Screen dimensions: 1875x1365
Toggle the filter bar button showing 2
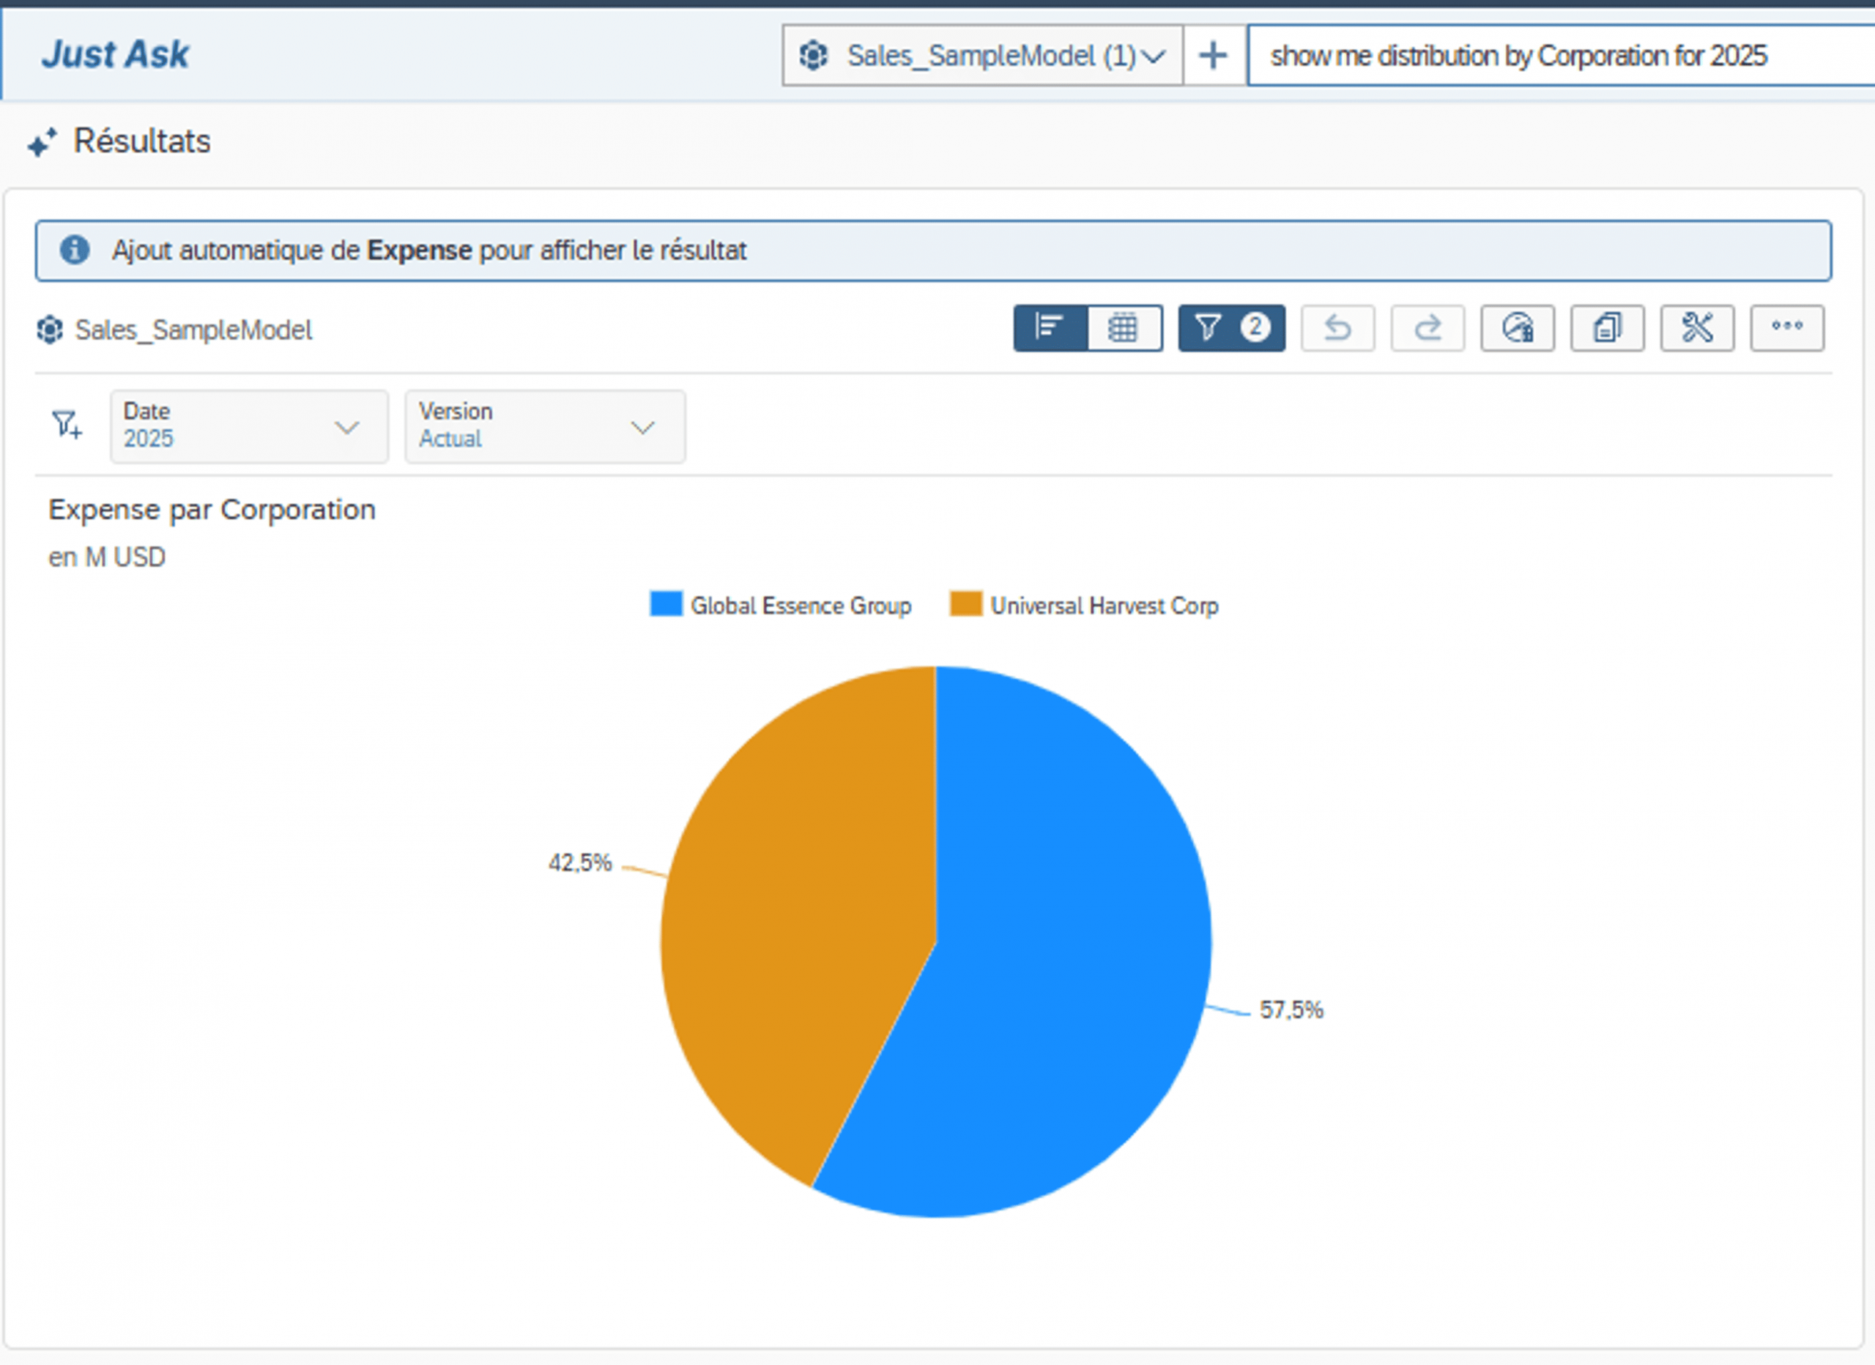[1230, 328]
